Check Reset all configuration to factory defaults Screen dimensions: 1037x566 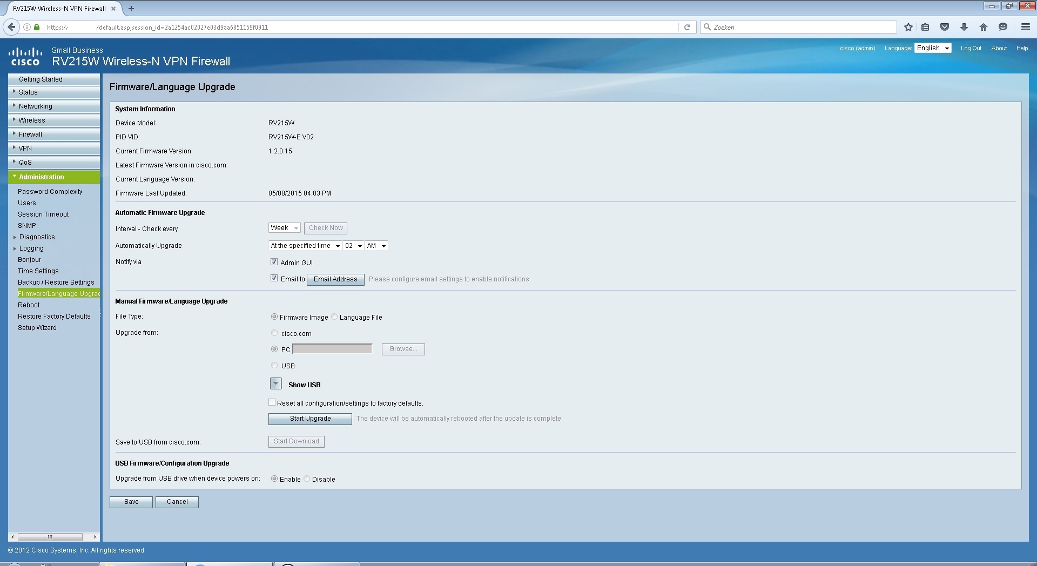[272, 402]
